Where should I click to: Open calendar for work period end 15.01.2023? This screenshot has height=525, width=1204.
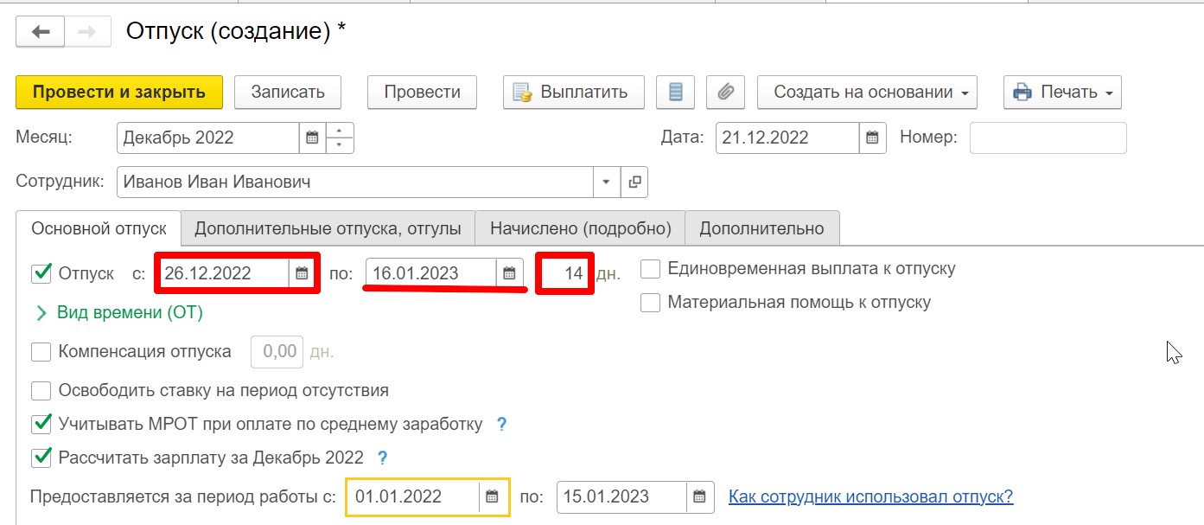(700, 497)
